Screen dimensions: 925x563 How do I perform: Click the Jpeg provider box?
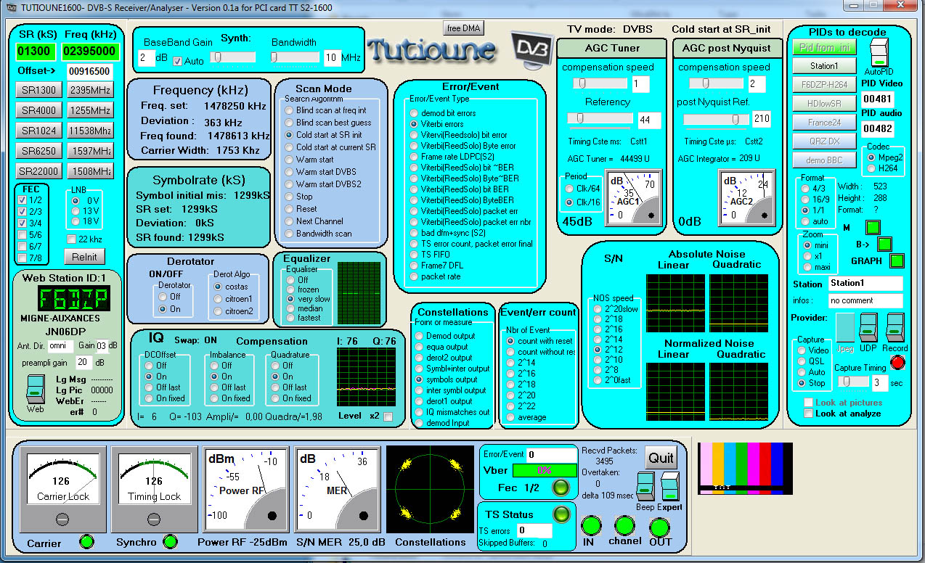pos(844,328)
